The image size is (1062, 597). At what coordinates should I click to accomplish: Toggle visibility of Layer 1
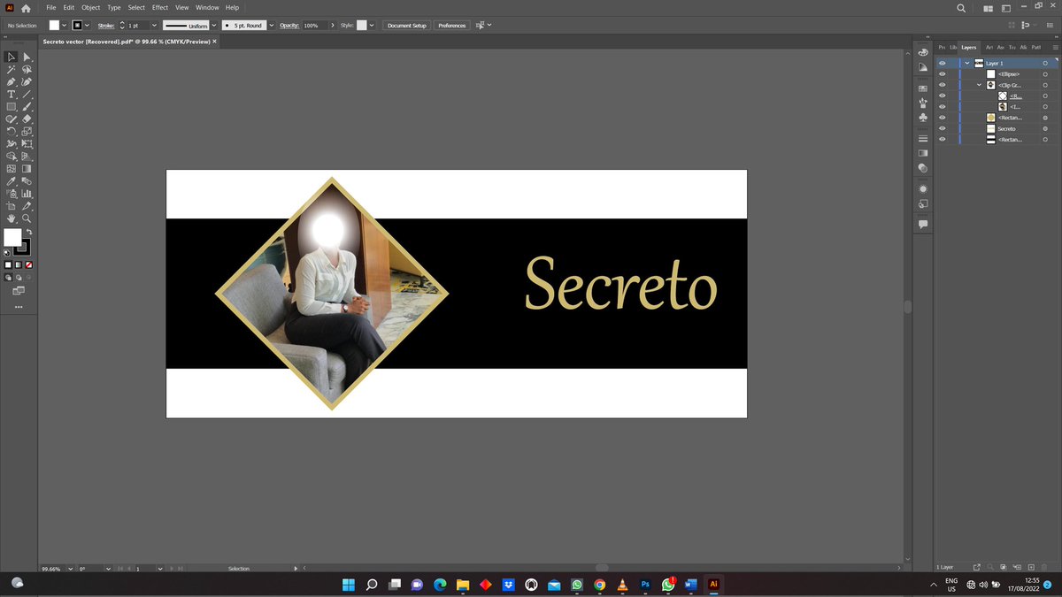(x=942, y=64)
